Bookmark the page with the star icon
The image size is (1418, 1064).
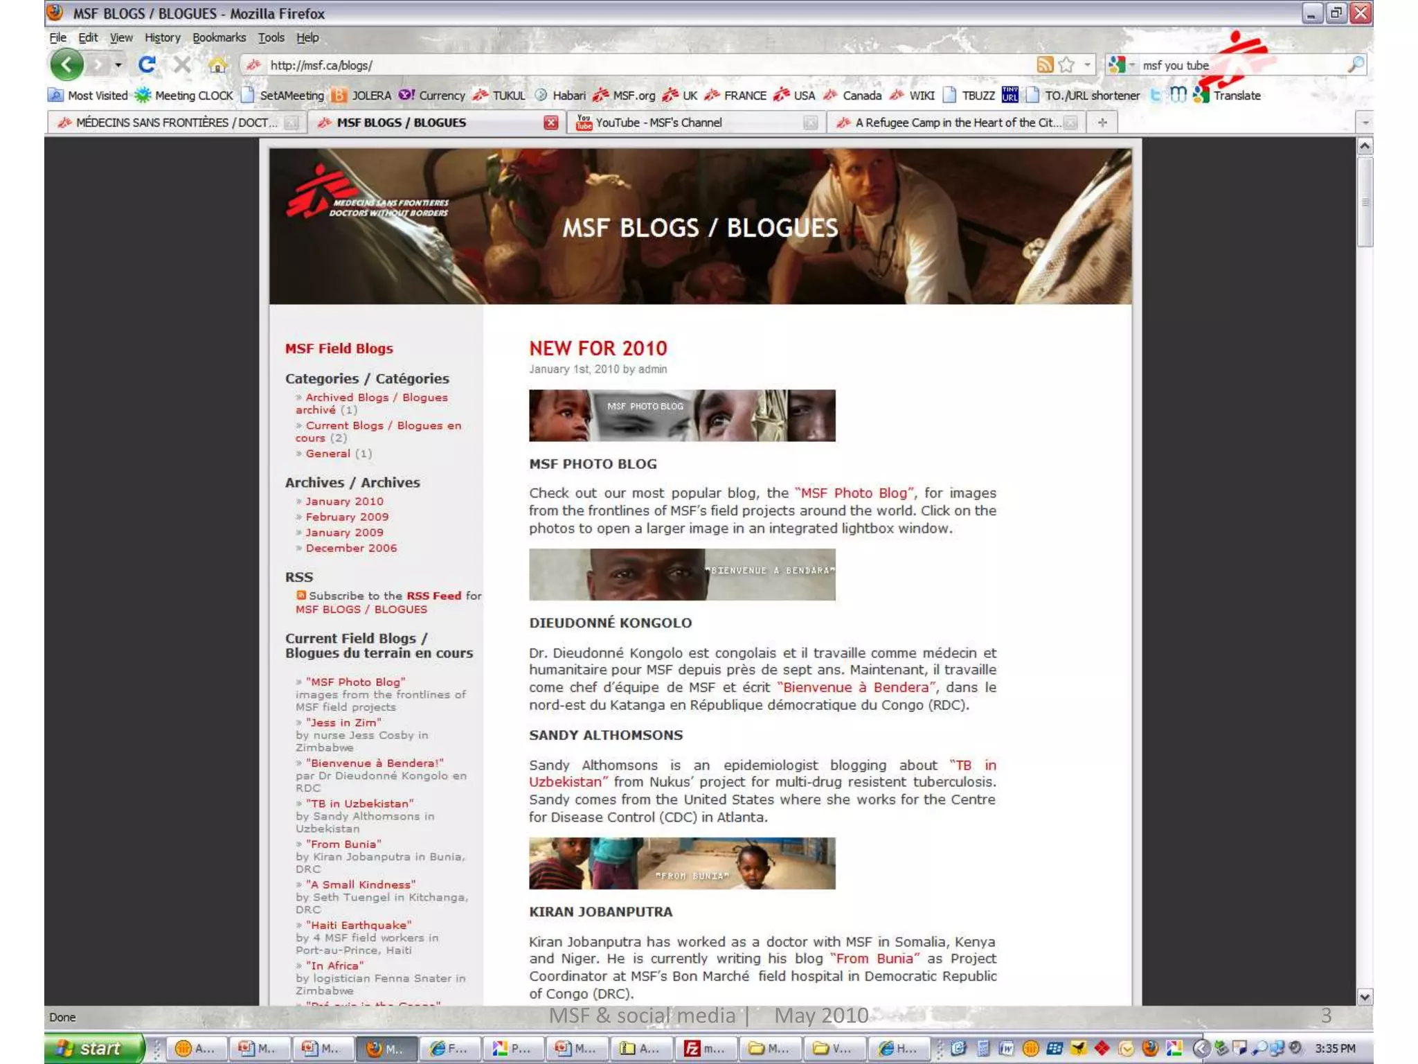[1067, 65]
